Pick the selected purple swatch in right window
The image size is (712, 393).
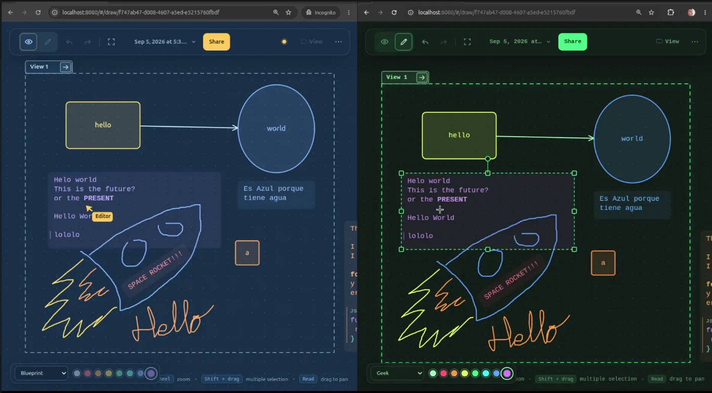(x=507, y=373)
